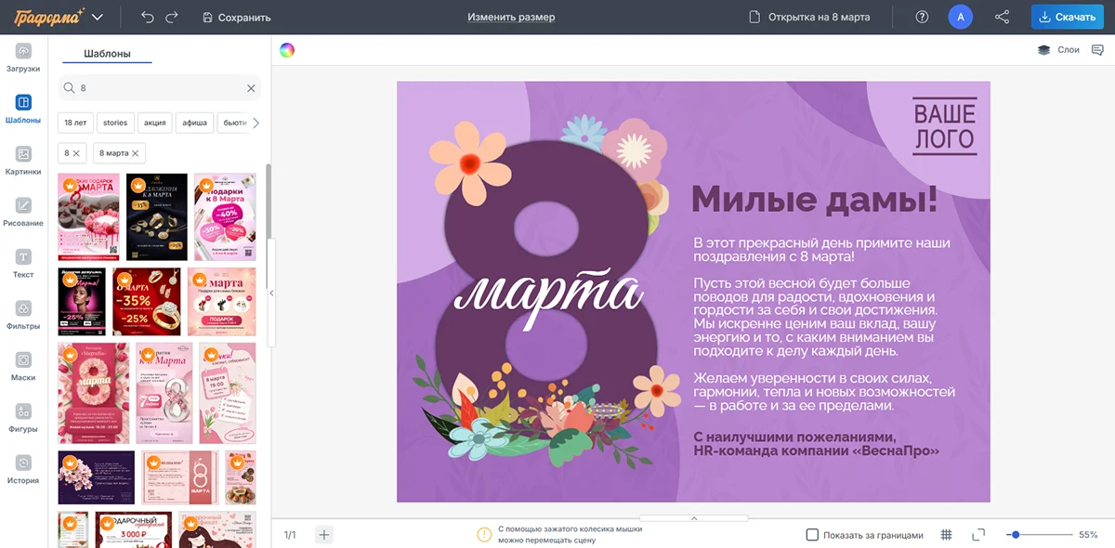Image resolution: width=1115 pixels, height=548 pixels.
Task: Switch to the Шаблоны tab
Action: coord(107,54)
